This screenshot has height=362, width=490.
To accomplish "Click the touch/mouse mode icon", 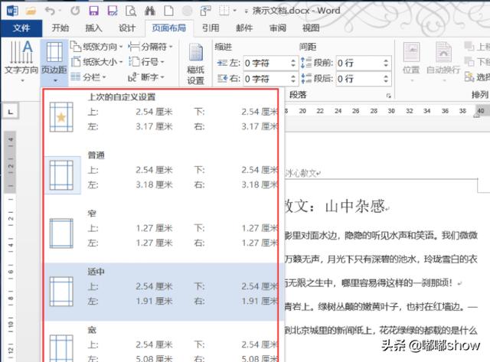I will click(205, 11).
